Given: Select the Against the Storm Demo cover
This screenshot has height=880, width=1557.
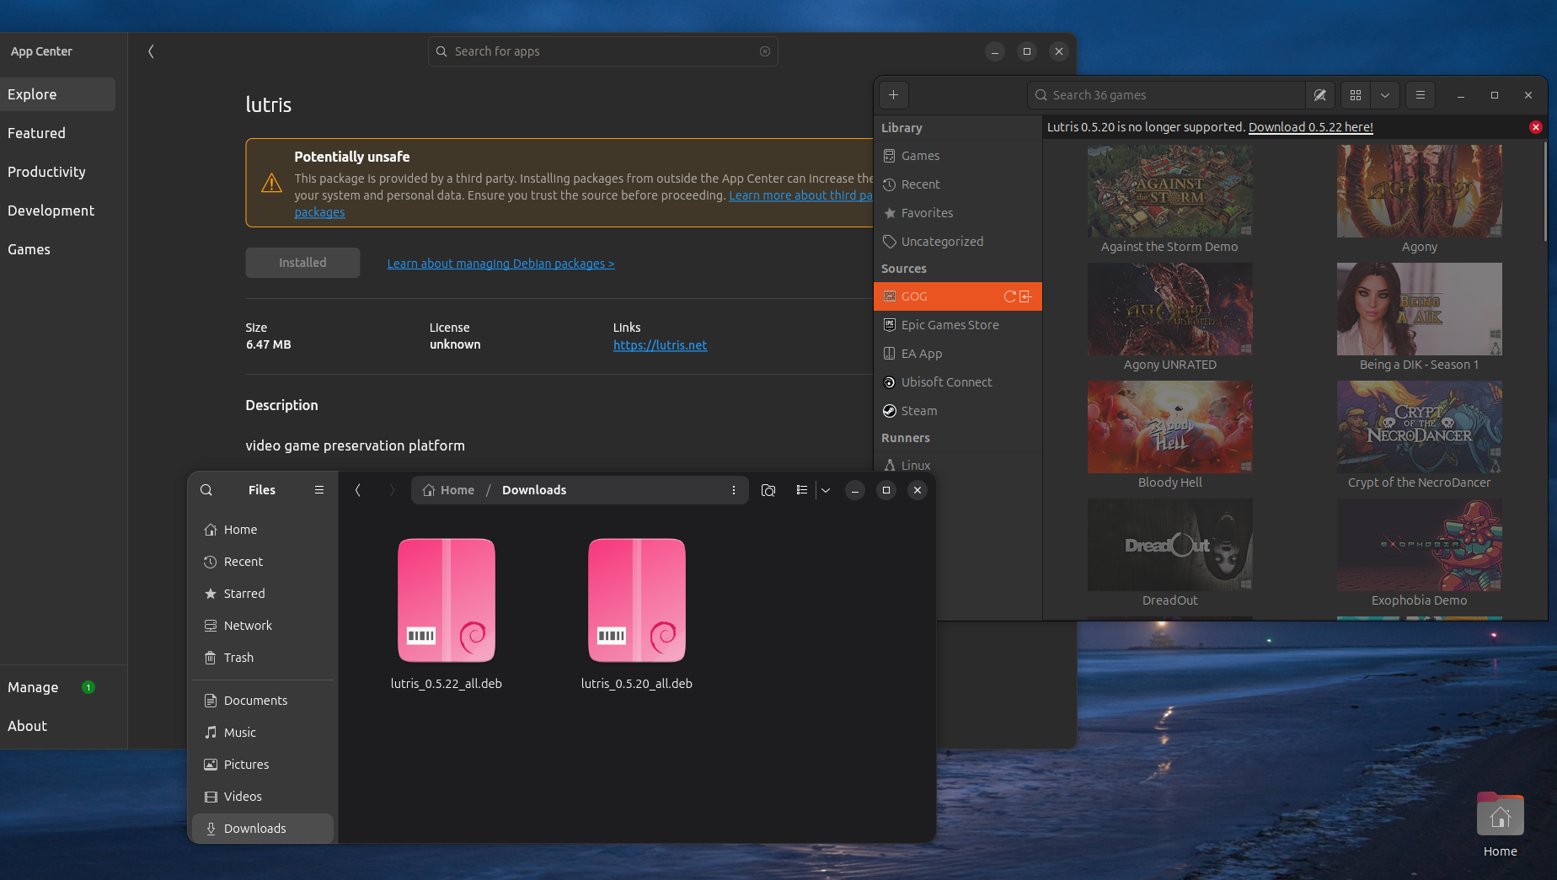Looking at the screenshot, I should tap(1169, 191).
